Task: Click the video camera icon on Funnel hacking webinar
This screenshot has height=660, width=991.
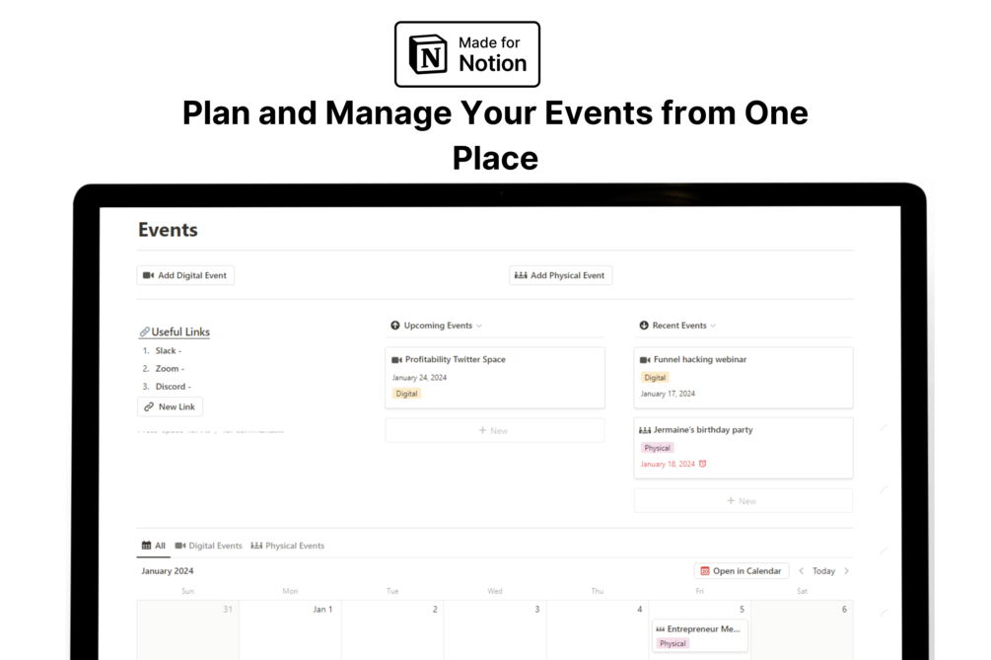Action: [x=645, y=360]
